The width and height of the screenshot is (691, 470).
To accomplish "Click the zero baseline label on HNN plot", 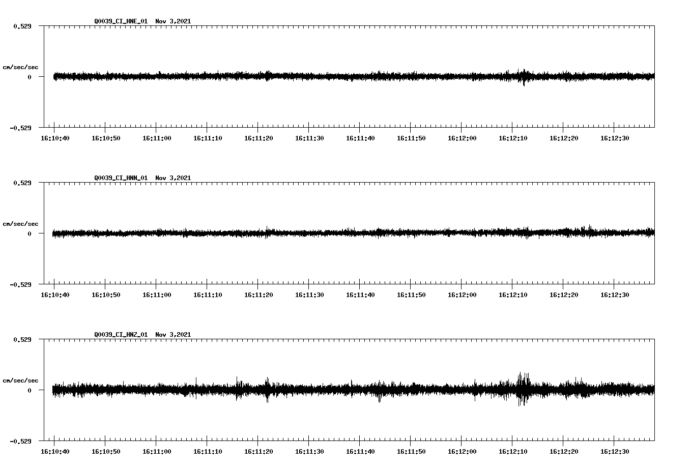I will [30, 234].
